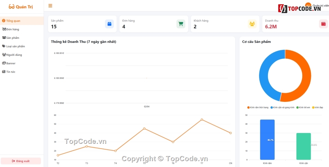
Task: Open Loại sản phẩm in the sidebar
Action: (22, 46)
